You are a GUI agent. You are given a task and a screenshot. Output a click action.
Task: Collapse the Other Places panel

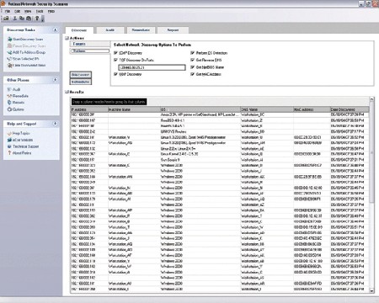coord(56,80)
